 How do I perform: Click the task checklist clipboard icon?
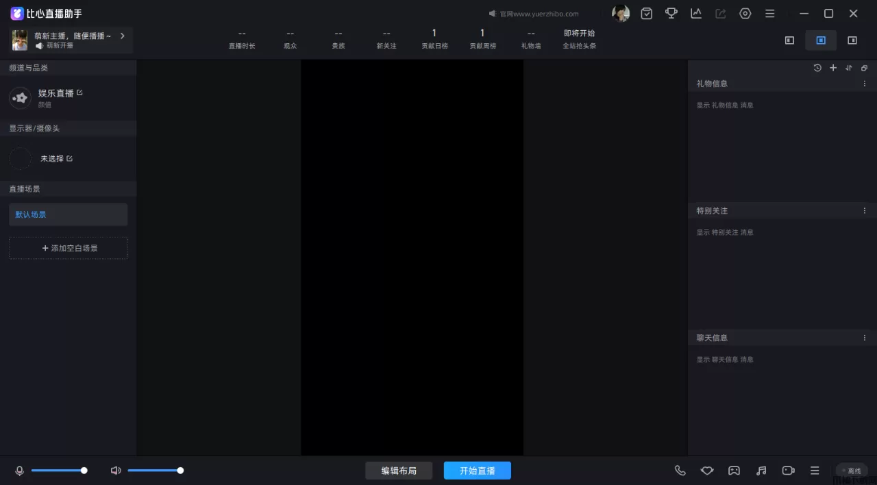pyautogui.click(x=647, y=14)
